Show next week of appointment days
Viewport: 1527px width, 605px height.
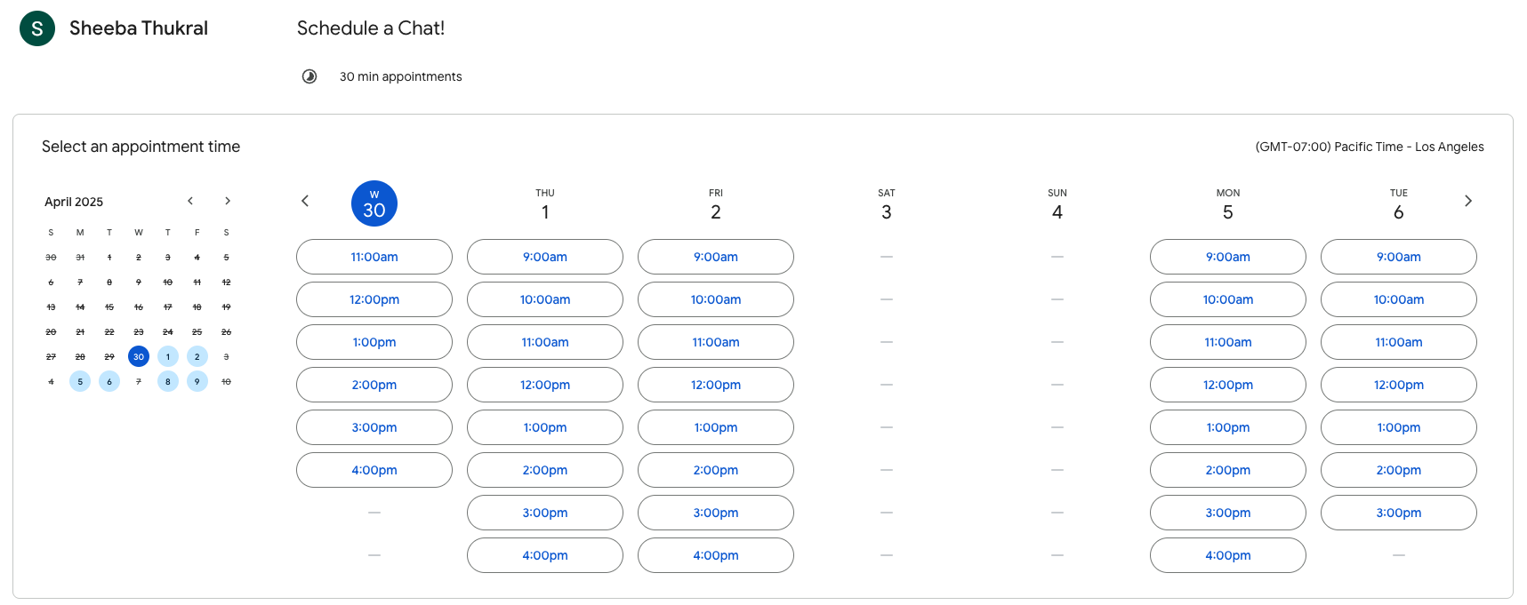click(x=1467, y=201)
